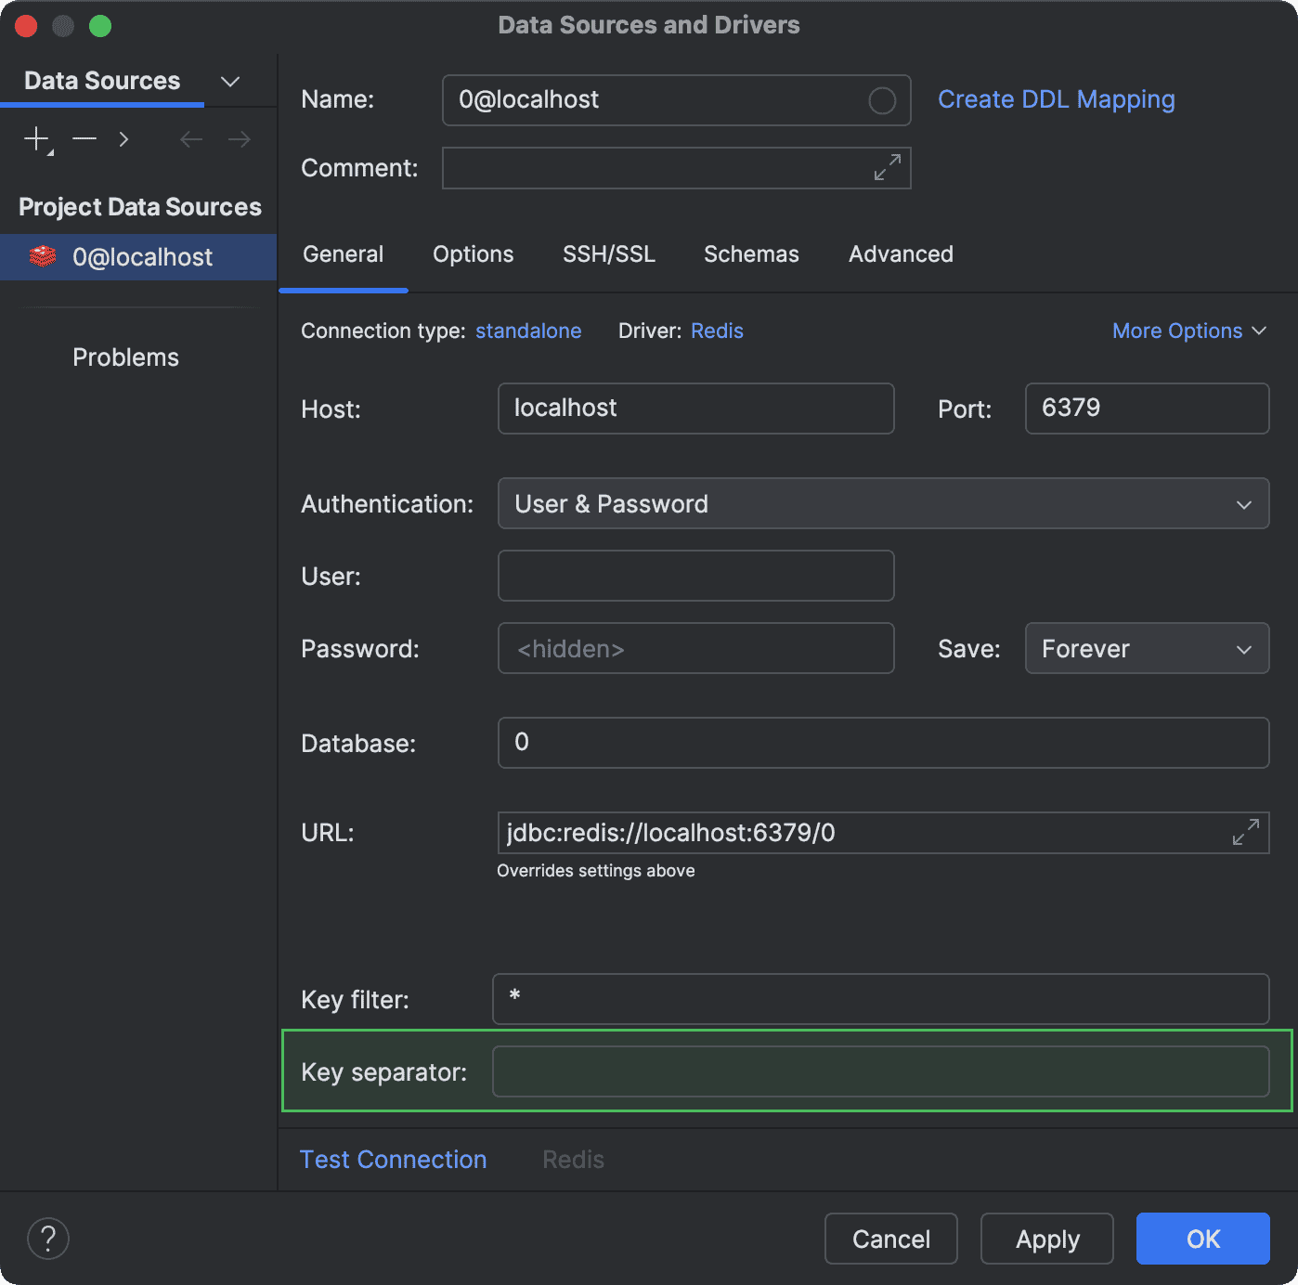Remove the data source with the minus icon
Screen dimensions: 1298x1285
[84, 139]
